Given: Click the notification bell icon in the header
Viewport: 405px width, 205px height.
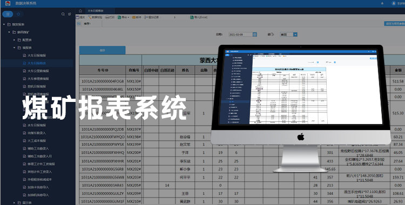Looking at the screenshot, I should point(382,3).
